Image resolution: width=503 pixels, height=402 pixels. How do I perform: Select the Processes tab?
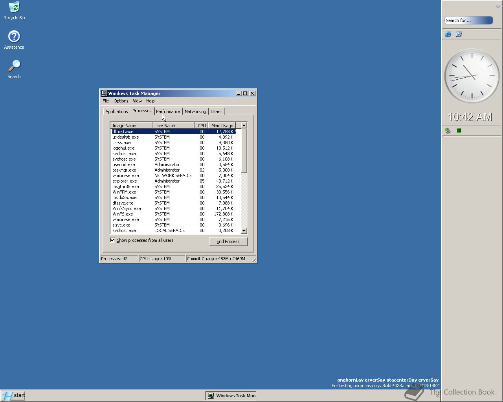(142, 111)
